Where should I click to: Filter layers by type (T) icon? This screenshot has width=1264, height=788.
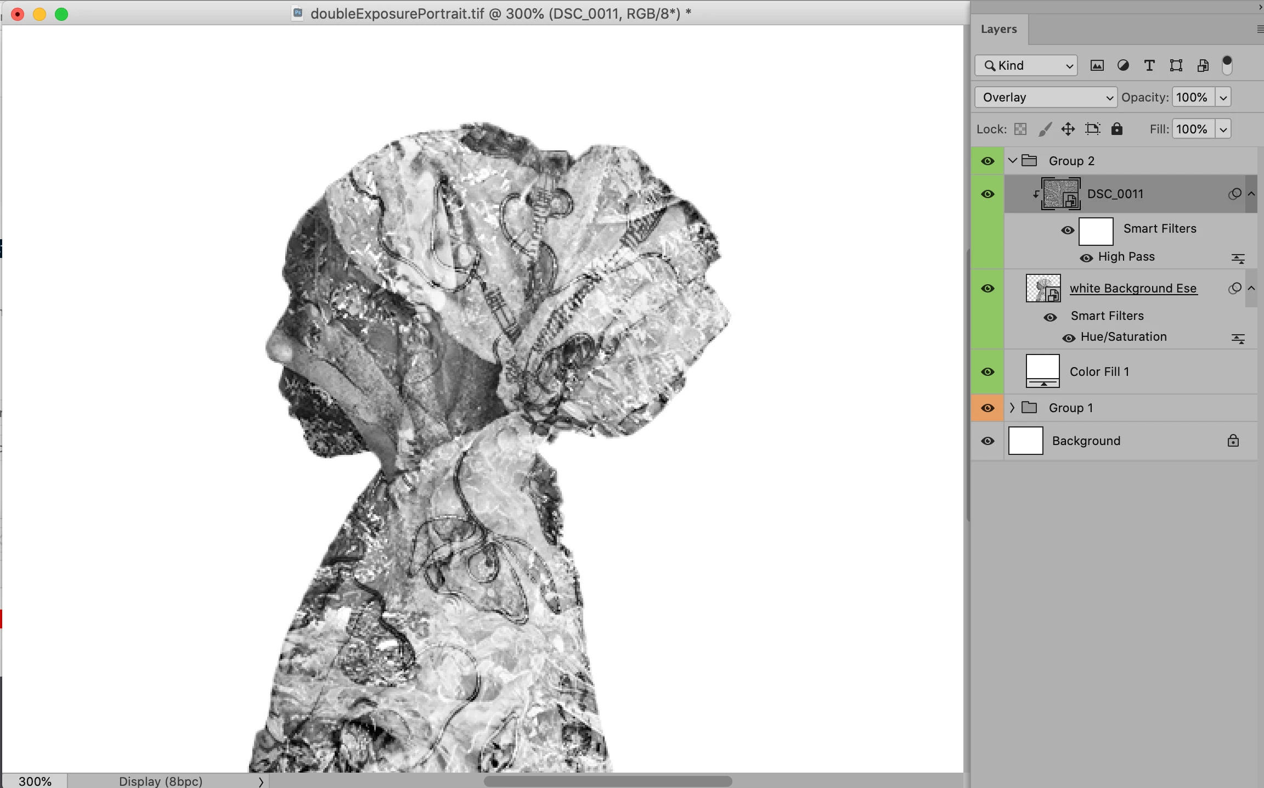click(1149, 66)
